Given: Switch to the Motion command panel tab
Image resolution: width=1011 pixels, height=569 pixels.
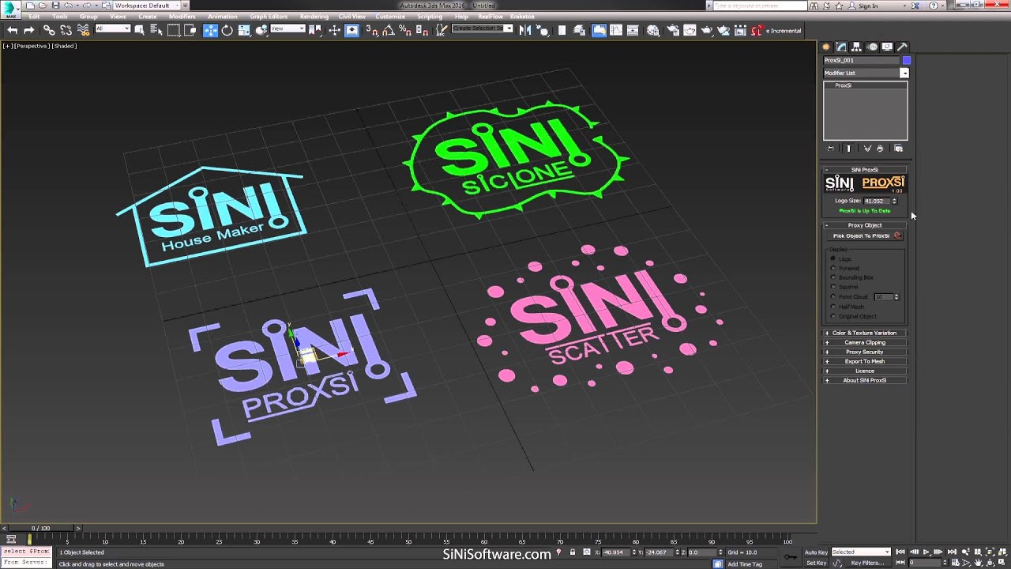Looking at the screenshot, I should tap(872, 47).
